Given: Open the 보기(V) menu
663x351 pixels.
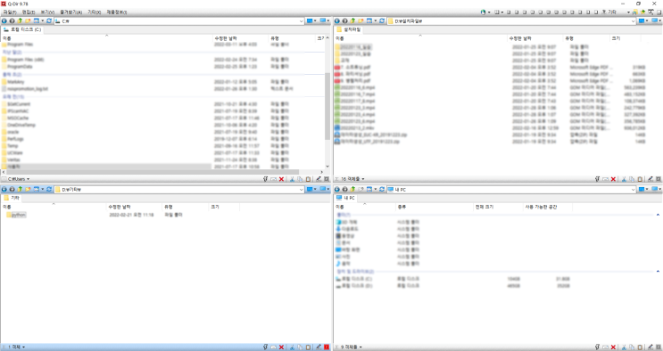Looking at the screenshot, I should tap(48, 12).
